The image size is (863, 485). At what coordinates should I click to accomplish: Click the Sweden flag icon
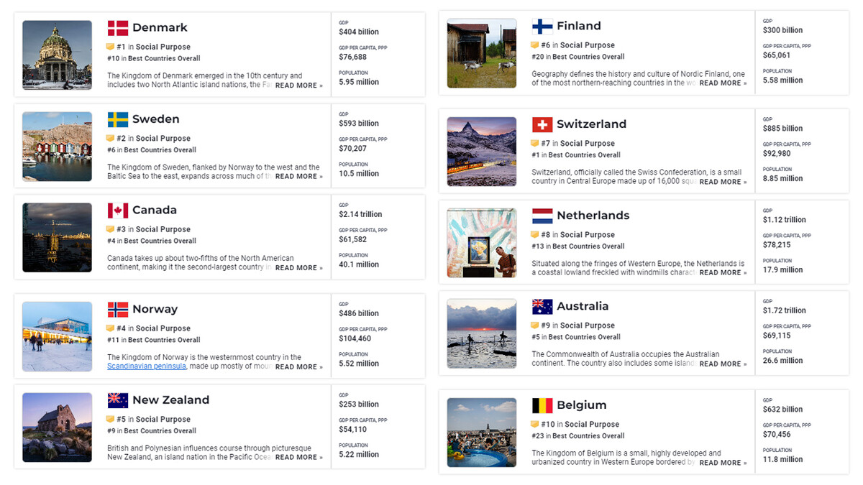point(118,119)
